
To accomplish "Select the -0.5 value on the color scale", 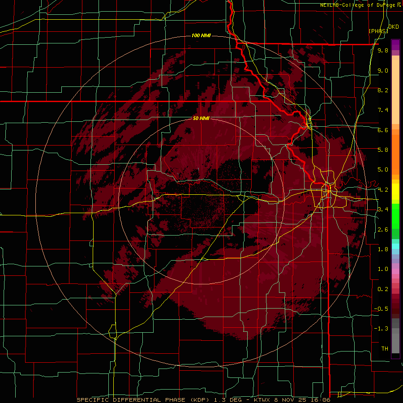I will [381, 309].
